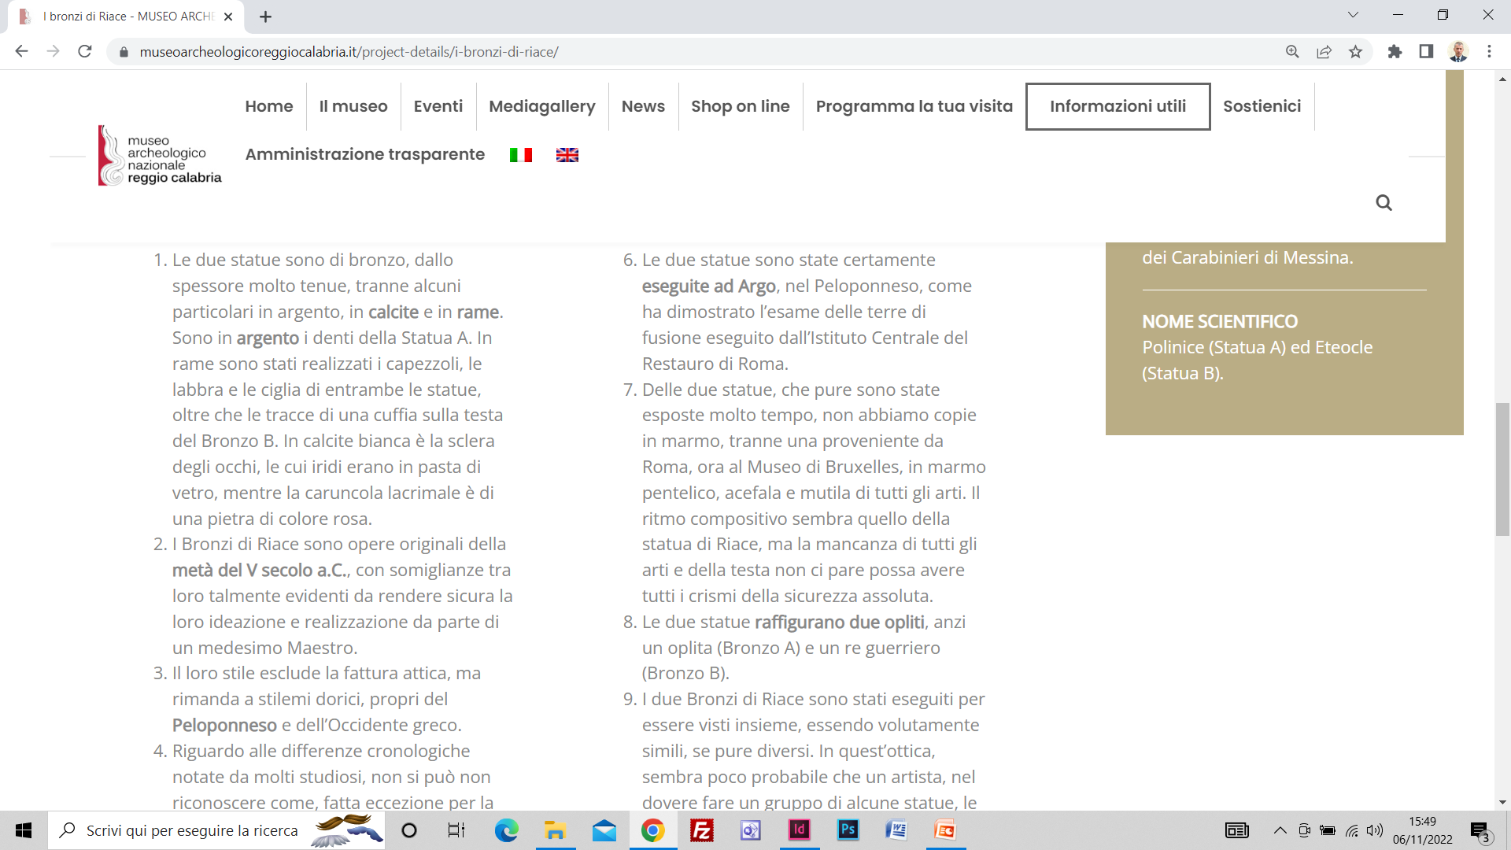Viewport: 1511px width, 850px height.
Task: Toggle the Chrome side panel icon
Action: pos(1426,52)
